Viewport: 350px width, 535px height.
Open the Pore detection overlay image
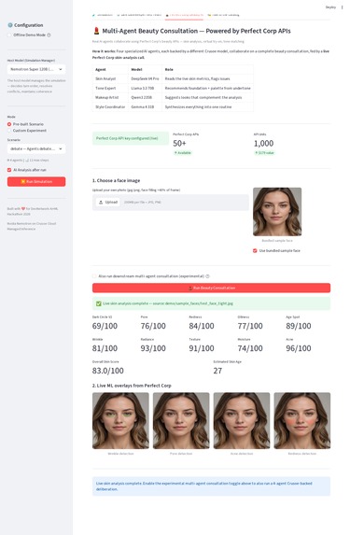pos(181,421)
